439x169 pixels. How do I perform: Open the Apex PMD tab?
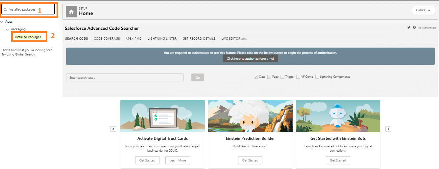point(134,39)
